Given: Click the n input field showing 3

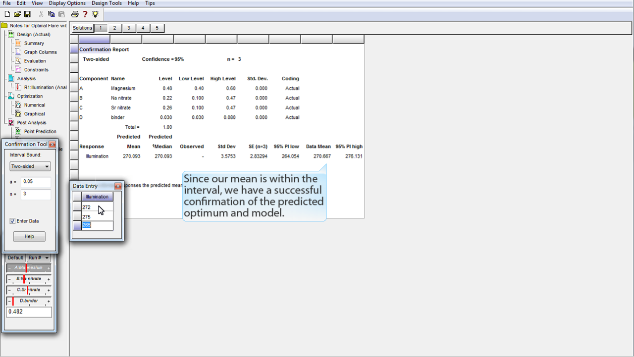Looking at the screenshot, I should click(36, 194).
